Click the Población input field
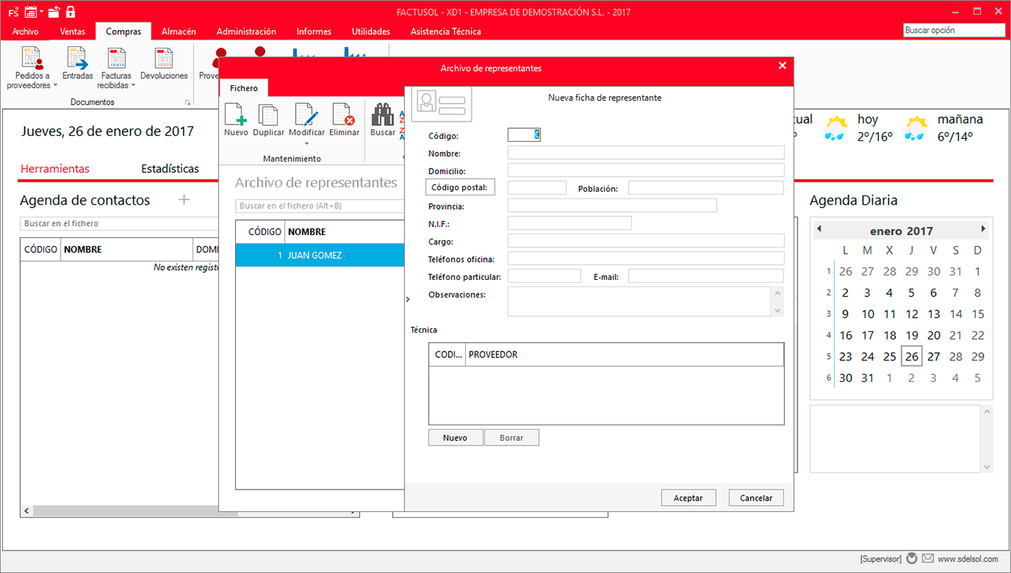The image size is (1011, 573). [x=706, y=188]
